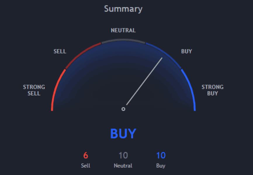
Task: Click the Neutral label under the count
Action: coord(123,166)
